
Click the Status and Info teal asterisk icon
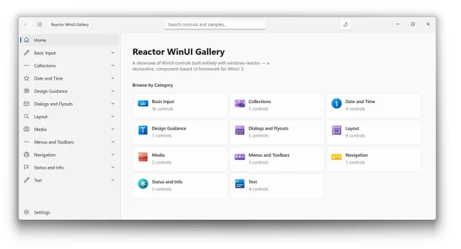coord(143,184)
